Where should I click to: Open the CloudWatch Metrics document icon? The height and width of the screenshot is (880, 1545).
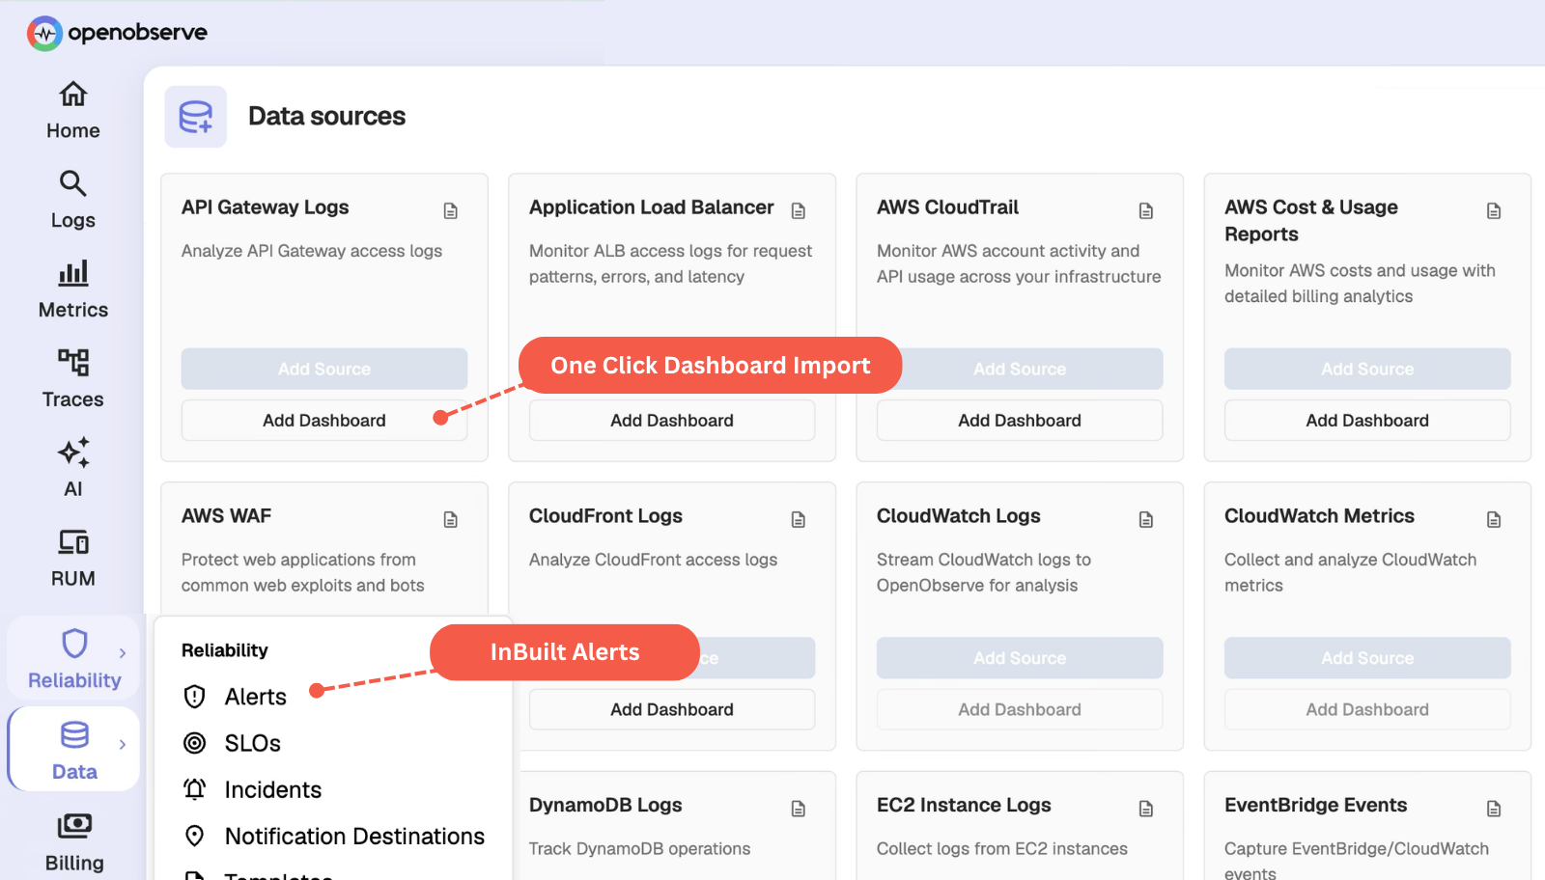(1494, 519)
